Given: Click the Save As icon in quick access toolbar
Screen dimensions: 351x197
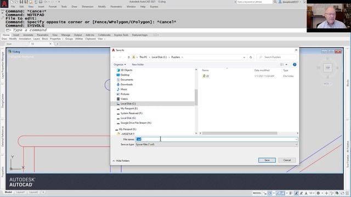Looking at the screenshot, I should [x=26, y=2].
